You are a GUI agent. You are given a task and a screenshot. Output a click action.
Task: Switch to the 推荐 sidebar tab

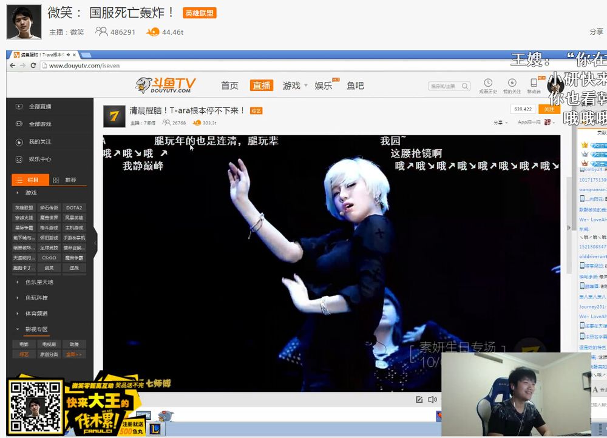68,180
